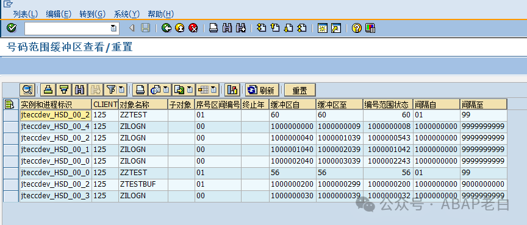Expand the Set Filter dropdown arrow
527x225 pixels.
(x=121, y=90)
